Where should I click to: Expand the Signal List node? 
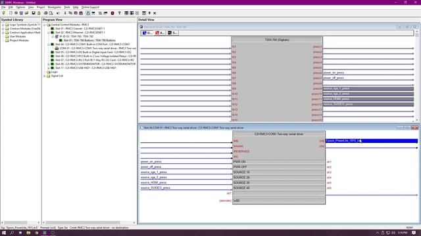(x=45, y=76)
